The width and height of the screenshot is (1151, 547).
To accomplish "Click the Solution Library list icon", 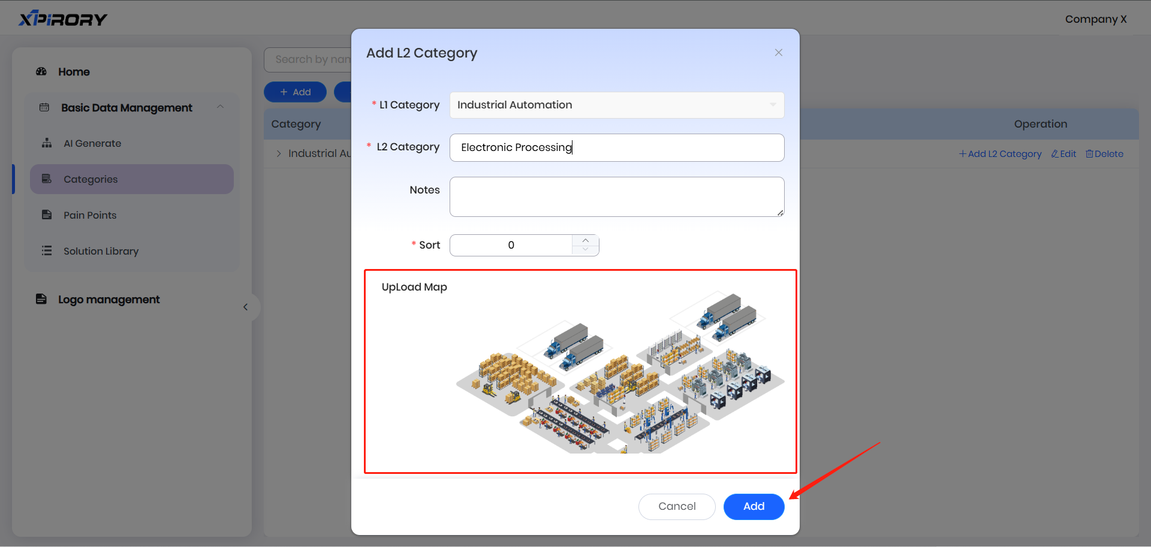I will 47,251.
